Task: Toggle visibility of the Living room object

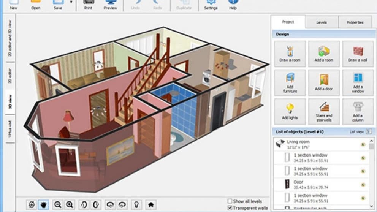Action: tap(363, 144)
